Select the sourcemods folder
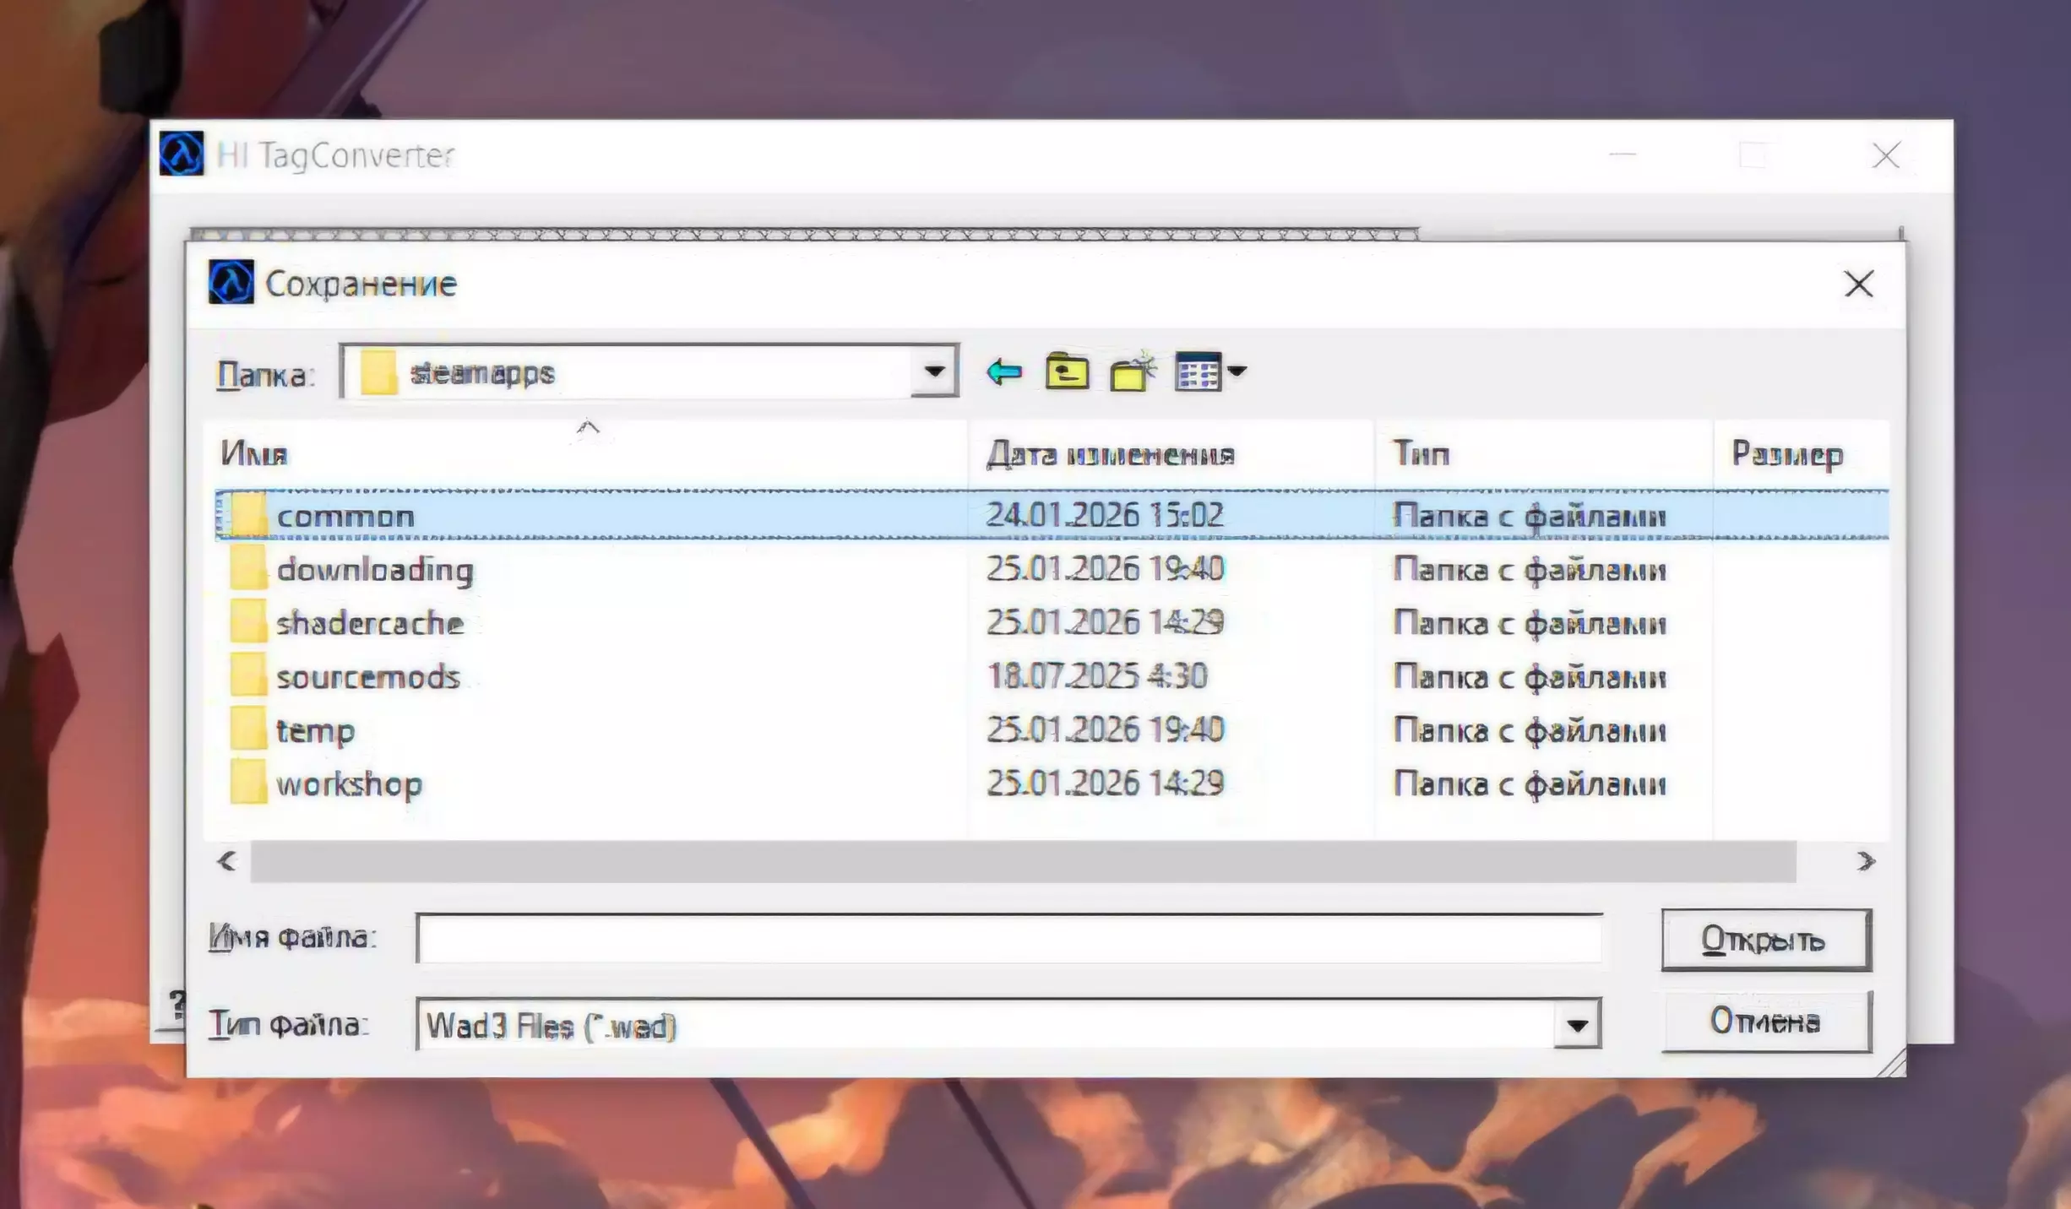Viewport: 2071px width, 1209px height. tap(367, 677)
